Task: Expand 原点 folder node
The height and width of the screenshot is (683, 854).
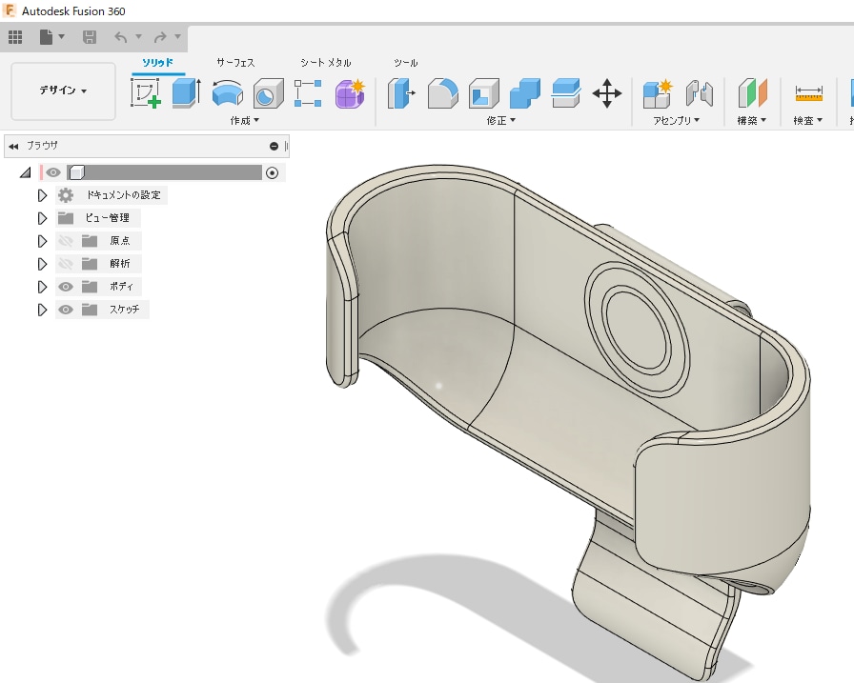Action: coord(42,241)
